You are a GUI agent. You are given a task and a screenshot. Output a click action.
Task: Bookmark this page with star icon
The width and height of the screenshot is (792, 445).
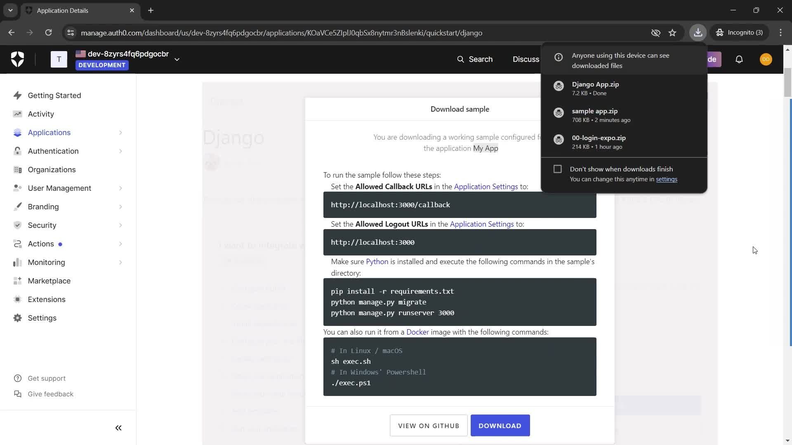pyautogui.click(x=672, y=33)
